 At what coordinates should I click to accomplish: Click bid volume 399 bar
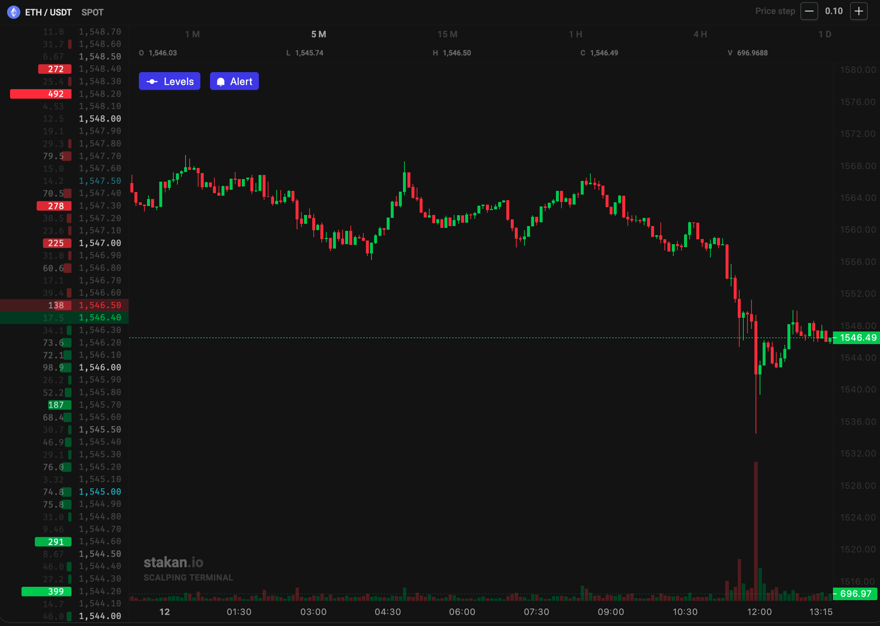pos(47,592)
